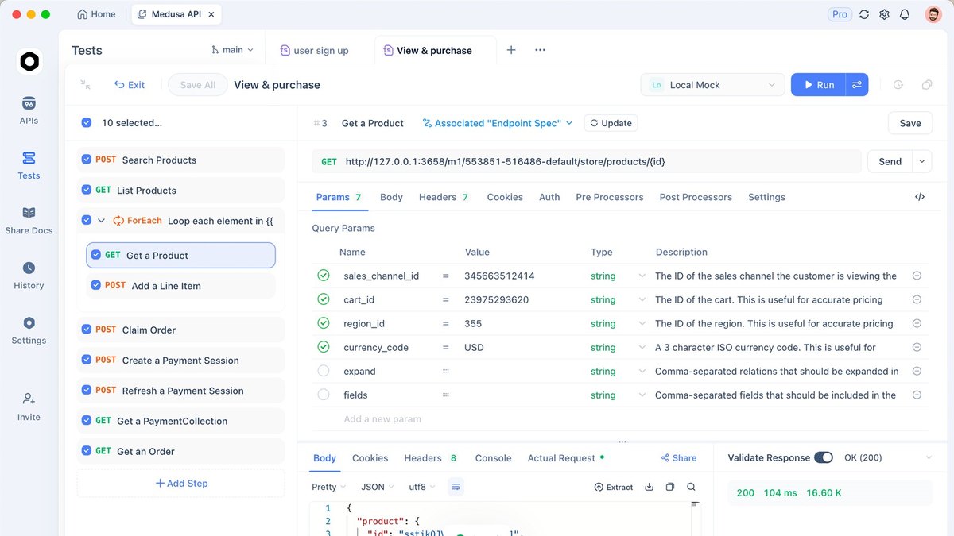Download the response body

(649, 487)
